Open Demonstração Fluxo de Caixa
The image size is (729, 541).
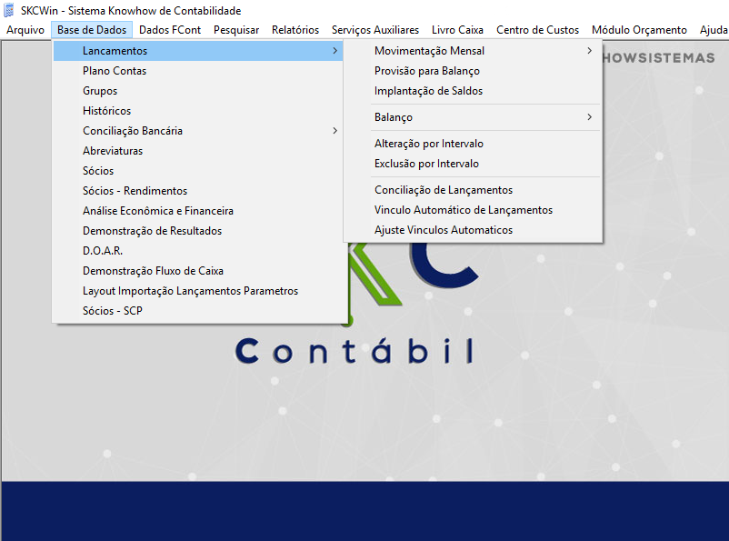click(x=153, y=271)
